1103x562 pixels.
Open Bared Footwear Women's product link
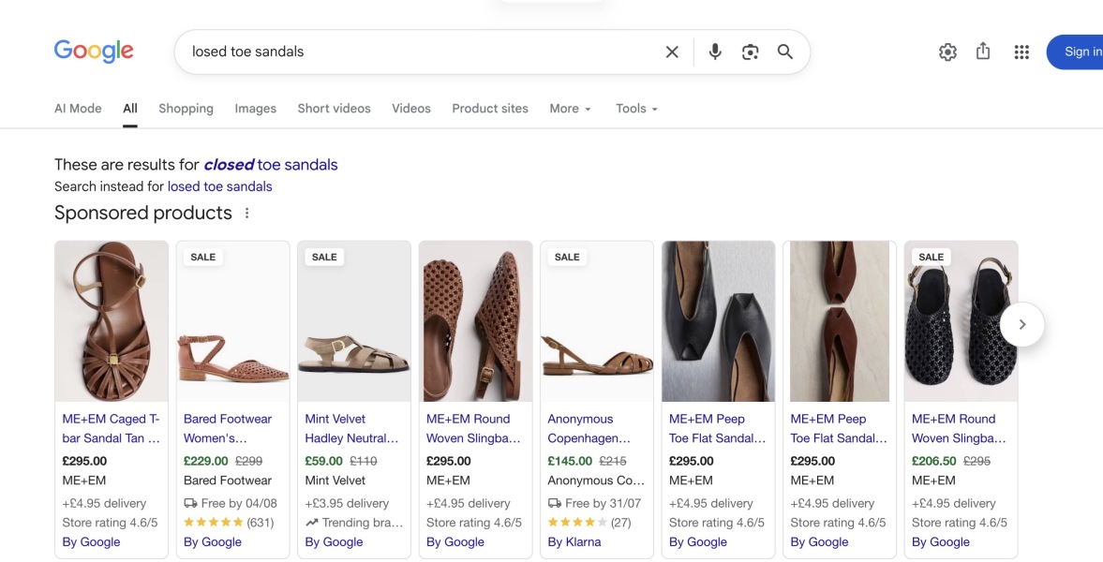pyautogui.click(x=227, y=428)
